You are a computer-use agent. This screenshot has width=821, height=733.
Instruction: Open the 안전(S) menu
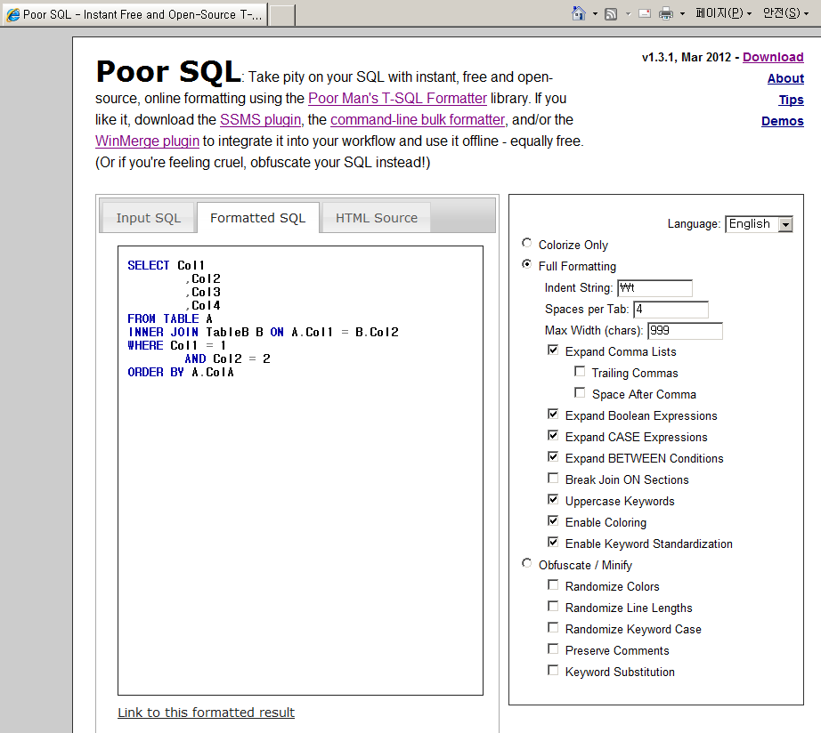point(785,13)
